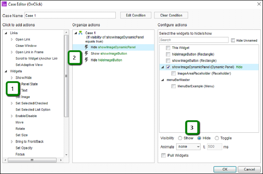The width and height of the screenshot is (263, 174).
Task: Enable the Hide Unnamed checkbox
Action: tap(233, 40)
